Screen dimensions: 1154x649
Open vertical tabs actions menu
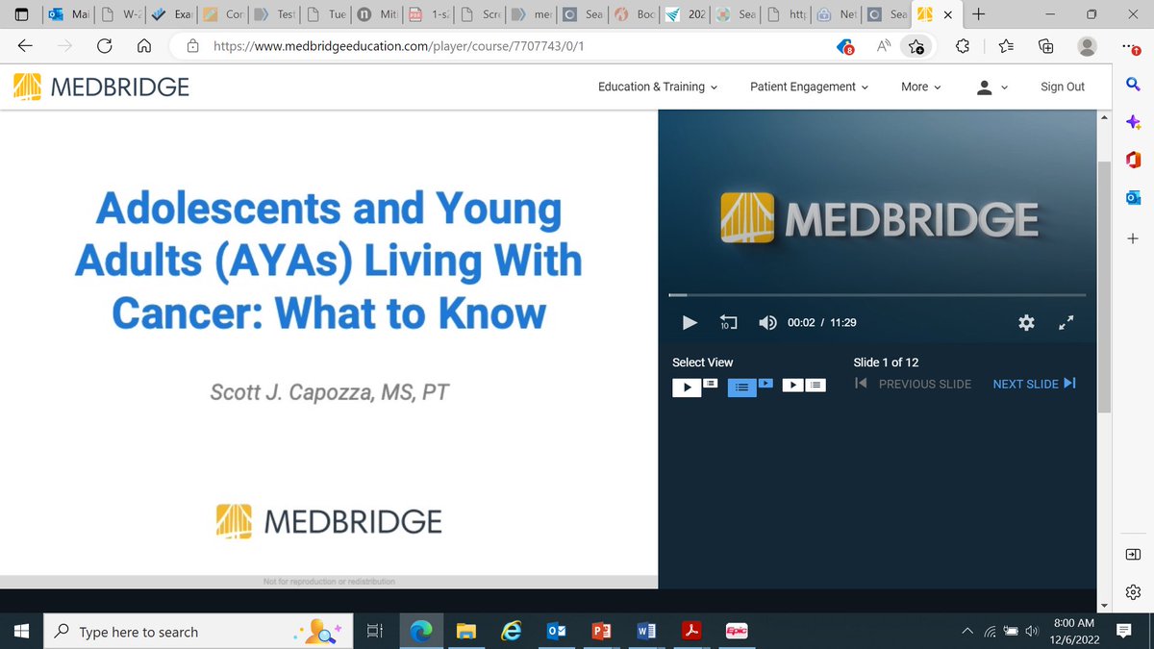pyautogui.click(x=21, y=14)
